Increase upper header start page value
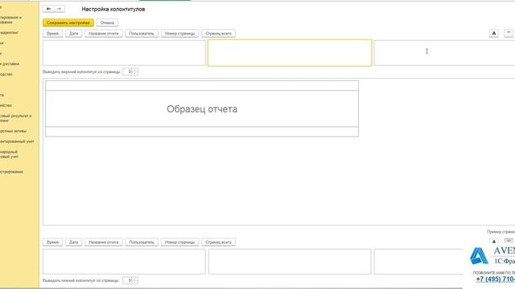 point(135,70)
